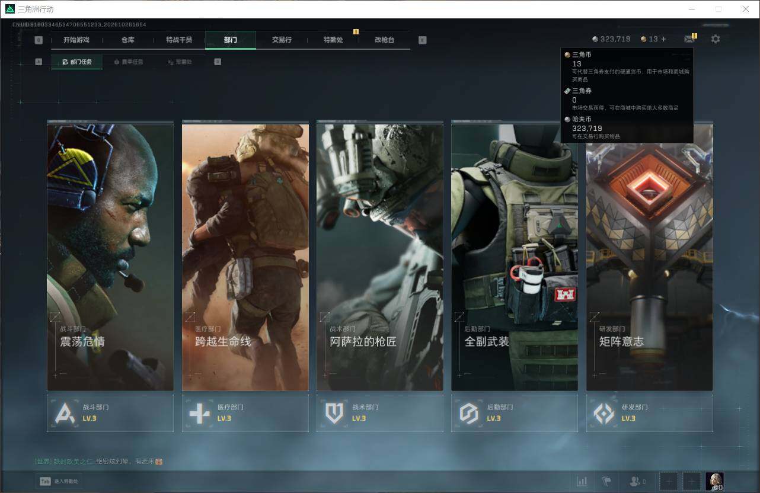The image size is (760, 493).
Task: Click the 进入特勤处 Tab button
Action: point(59,481)
